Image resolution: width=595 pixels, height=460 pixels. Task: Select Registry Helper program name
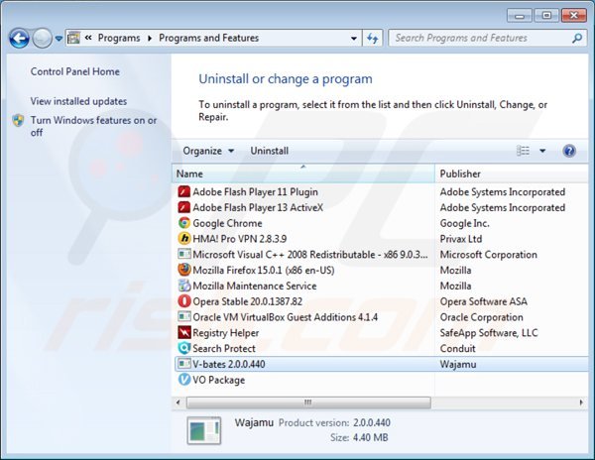pyautogui.click(x=226, y=332)
